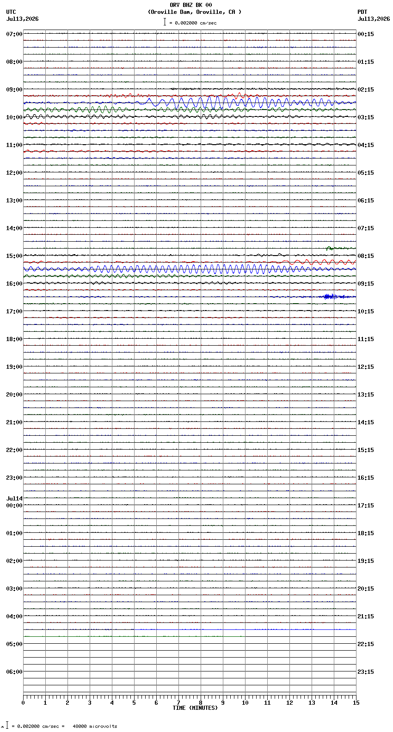Click the '17:15' PDT time label
Image resolution: width=393 pixels, height=732 pixels.
366,506
